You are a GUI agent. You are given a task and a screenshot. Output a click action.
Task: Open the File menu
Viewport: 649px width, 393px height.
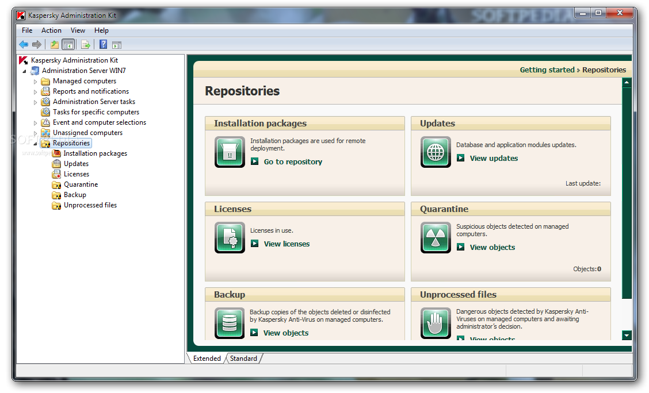(x=27, y=30)
